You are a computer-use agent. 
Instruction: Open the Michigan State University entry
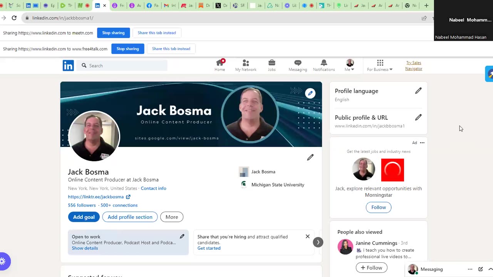272,185
